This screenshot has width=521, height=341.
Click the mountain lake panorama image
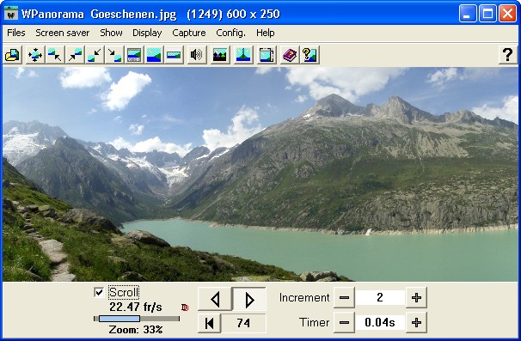260,174
